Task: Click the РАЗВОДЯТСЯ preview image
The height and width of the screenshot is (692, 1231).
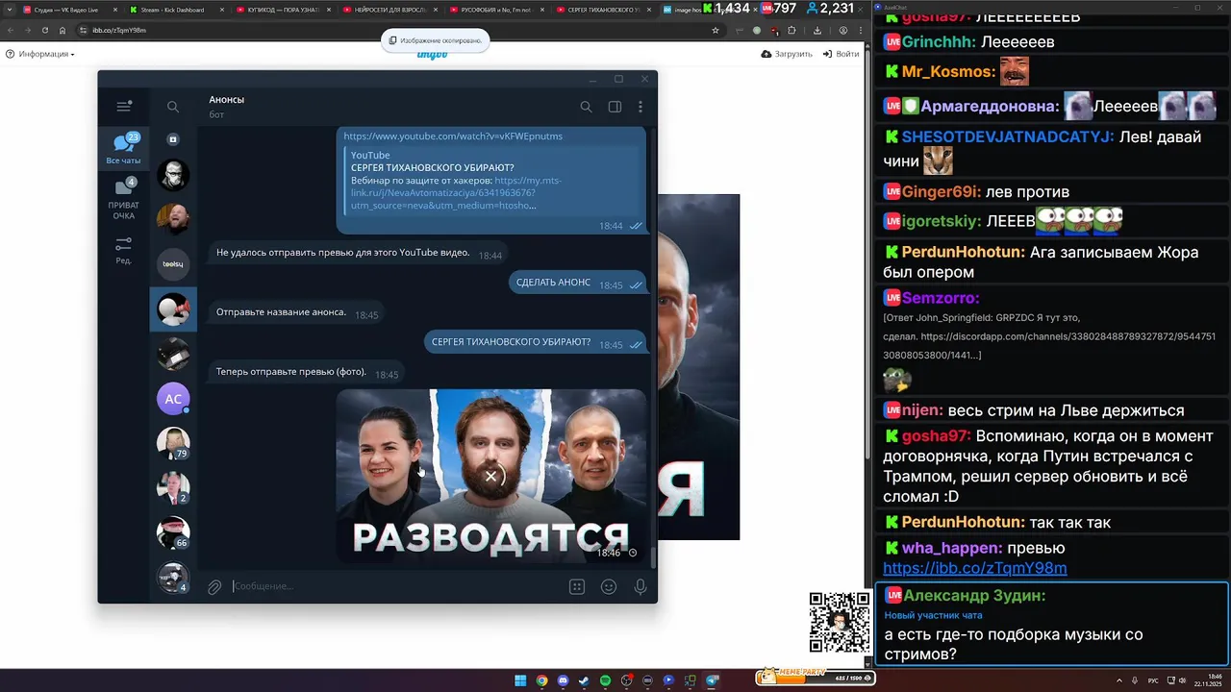Action: pyautogui.click(x=490, y=476)
